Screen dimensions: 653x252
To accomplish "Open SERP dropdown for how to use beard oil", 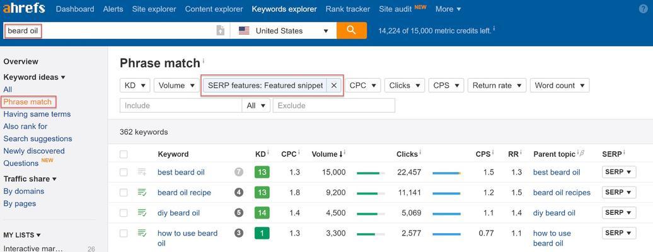I will click(x=619, y=232).
